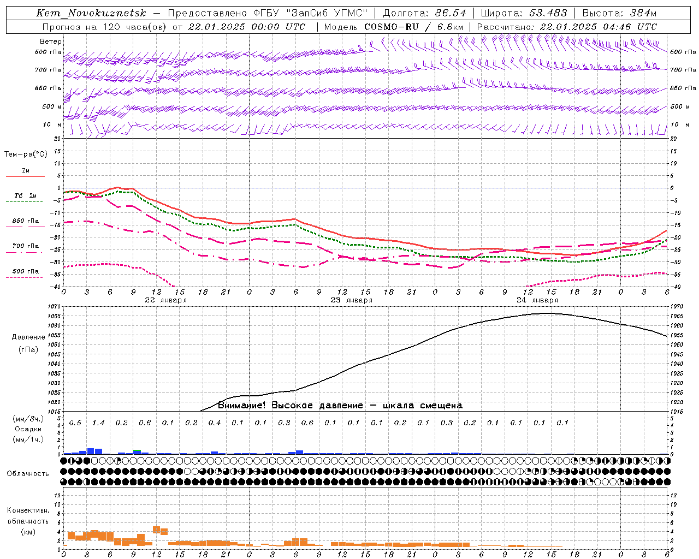699x559 pixels.
Task: Click the '(км)' unit label under Конвективн. облачность
Action: coord(28,532)
